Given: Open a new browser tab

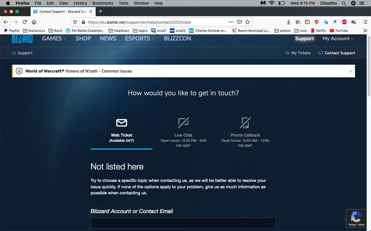Looking at the screenshot, I should (101, 12).
